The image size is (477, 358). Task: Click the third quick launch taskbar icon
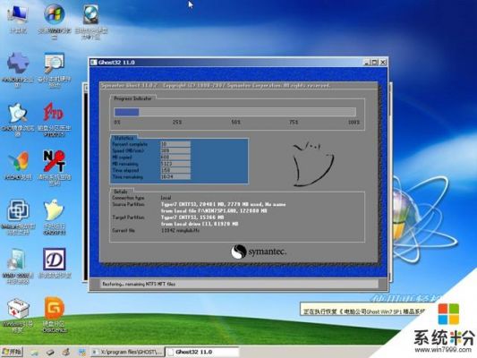click(66, 353)
